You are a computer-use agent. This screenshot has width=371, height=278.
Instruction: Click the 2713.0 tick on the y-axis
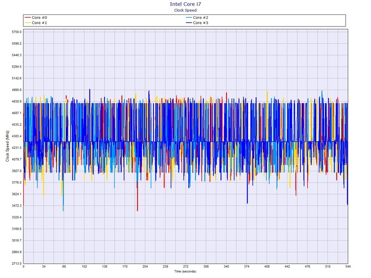tap(16, 264)
